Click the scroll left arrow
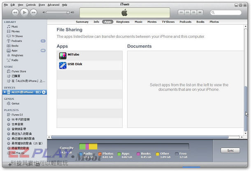Screen dimensions: 251x171 [49, 137]
